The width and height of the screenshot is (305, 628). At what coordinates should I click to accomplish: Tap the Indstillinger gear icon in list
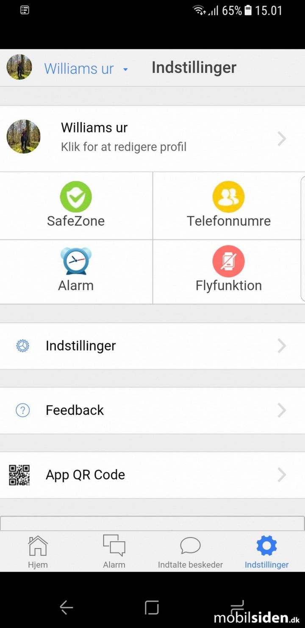pyautogui.click(x=22, y=346)
